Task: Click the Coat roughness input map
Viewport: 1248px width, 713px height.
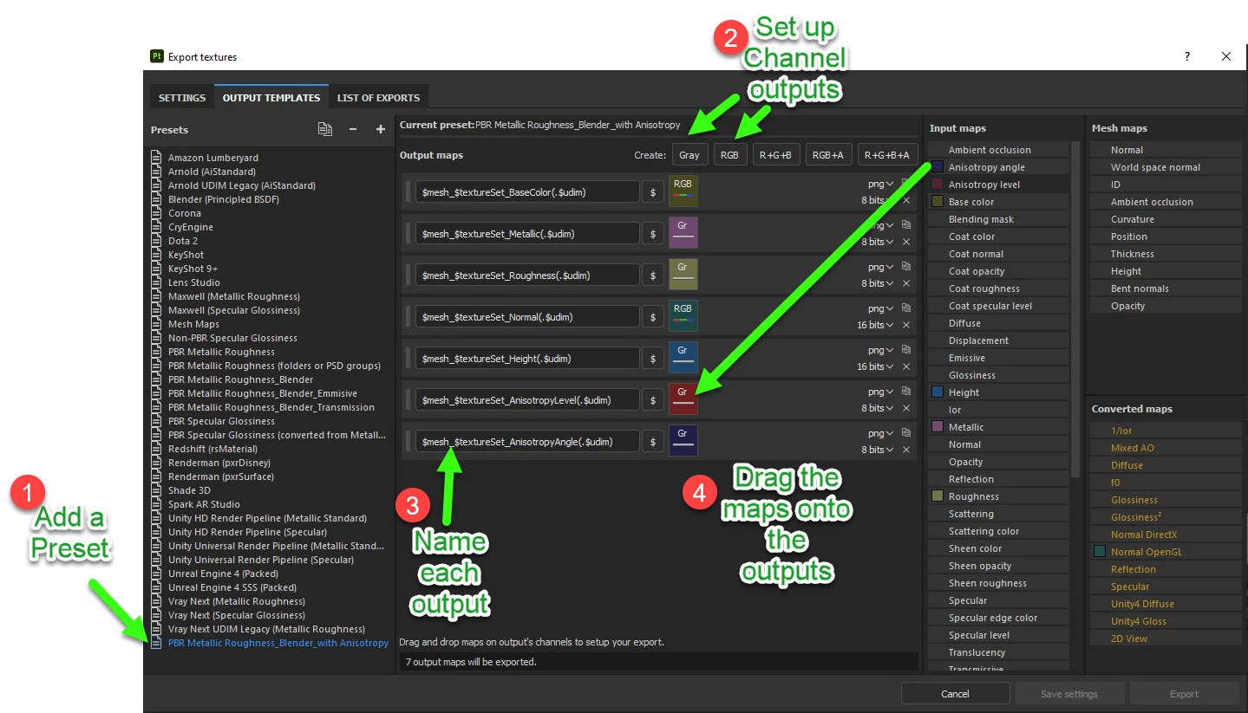Action: [998, 288]
